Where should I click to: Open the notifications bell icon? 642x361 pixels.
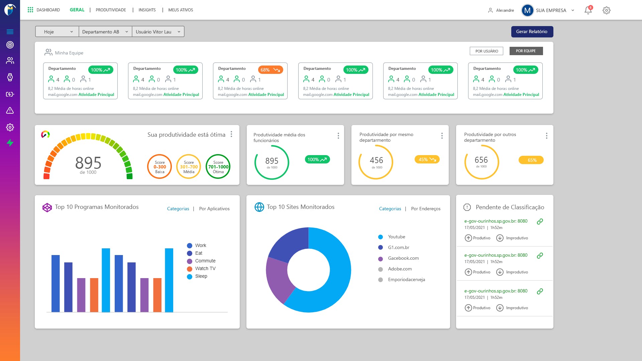(x=588, y=10)
